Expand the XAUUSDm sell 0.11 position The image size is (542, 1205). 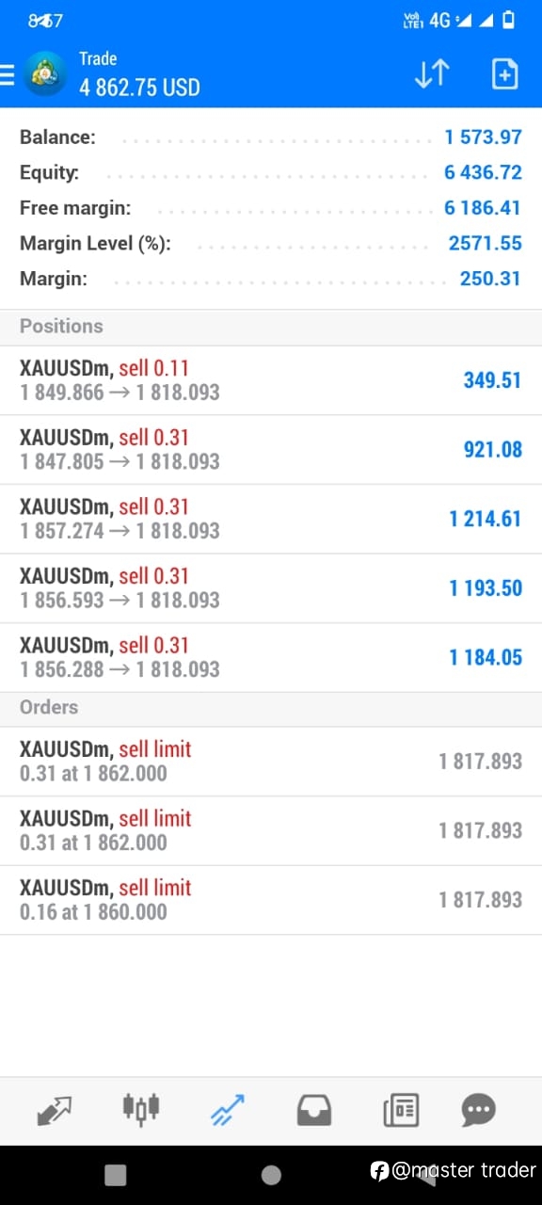(271, 380)
